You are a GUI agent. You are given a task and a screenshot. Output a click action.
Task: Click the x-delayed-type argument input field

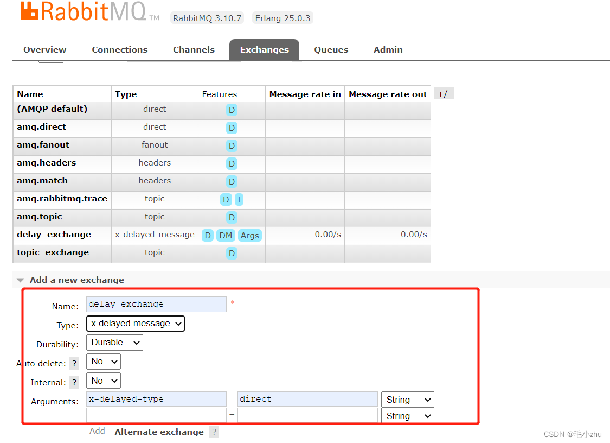[x=156, y=398]
